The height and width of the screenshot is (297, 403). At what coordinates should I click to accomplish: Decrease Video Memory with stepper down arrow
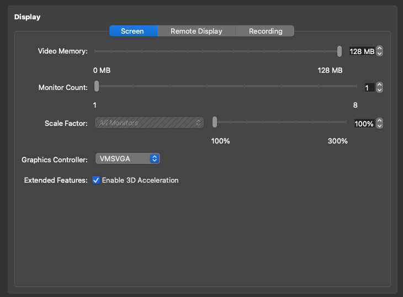click(379, 54)
